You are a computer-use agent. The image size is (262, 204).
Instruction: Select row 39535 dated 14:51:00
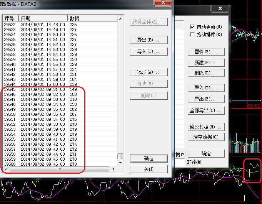[x=60, y=39]
